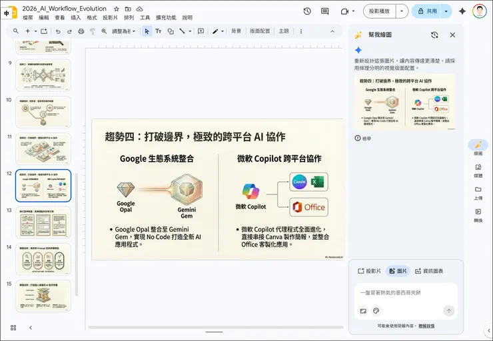Activate the paint format tool
Viewport: 493px width, 341px height.
pos(93,31)
